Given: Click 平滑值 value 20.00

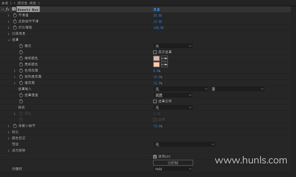Looking at the screenshot, I should (157, 15).
